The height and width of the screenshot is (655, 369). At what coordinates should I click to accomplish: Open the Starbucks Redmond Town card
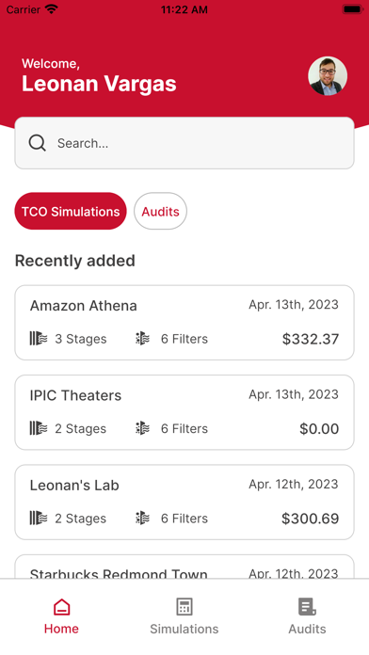[x=184, y=567]
